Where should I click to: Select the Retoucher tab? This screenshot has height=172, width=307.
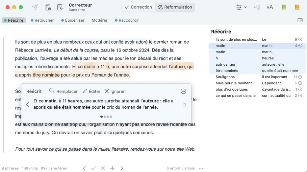(42, 20)
